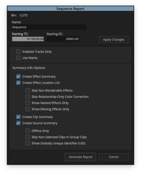
Task: Enable Show Globally Unique Identifier (UID)
Action: (28, 143)
